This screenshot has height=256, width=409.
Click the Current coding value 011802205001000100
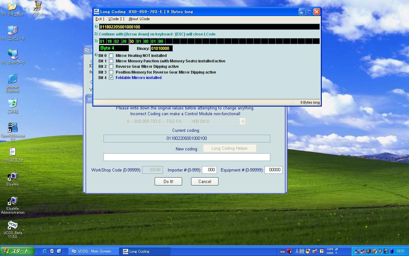point(187,138)
